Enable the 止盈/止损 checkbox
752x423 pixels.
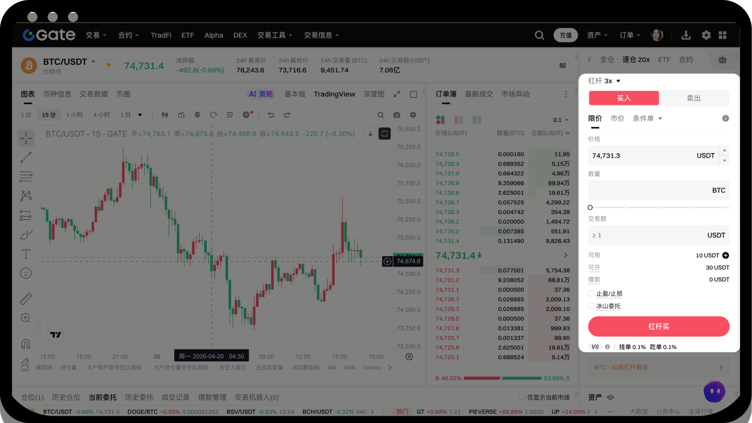591,294
